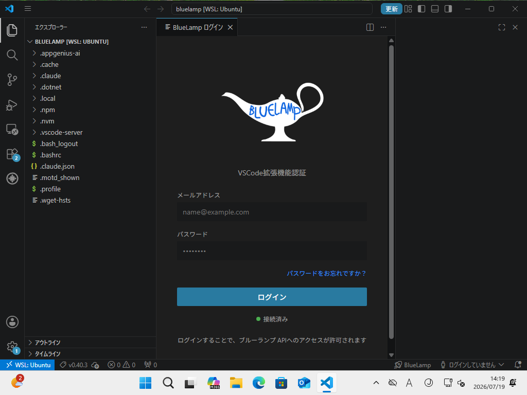527x395 pixels.
Task: Split the editor to the right
Action: [x=370, y=27]
